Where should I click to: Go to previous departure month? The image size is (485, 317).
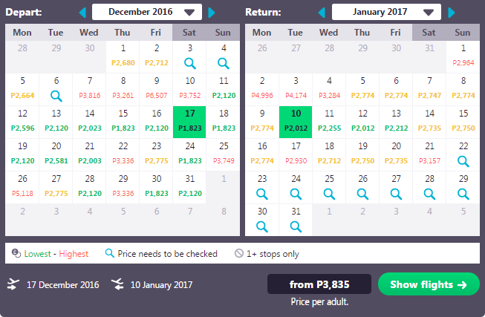[x=82, y=13]
